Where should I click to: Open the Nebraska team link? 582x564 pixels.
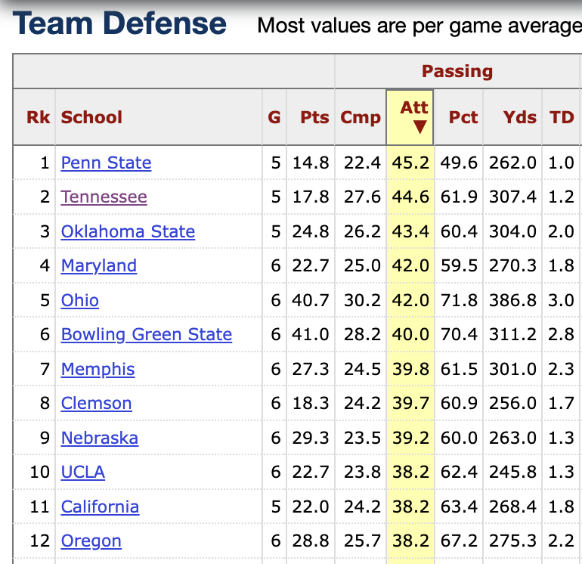[99, 438]
